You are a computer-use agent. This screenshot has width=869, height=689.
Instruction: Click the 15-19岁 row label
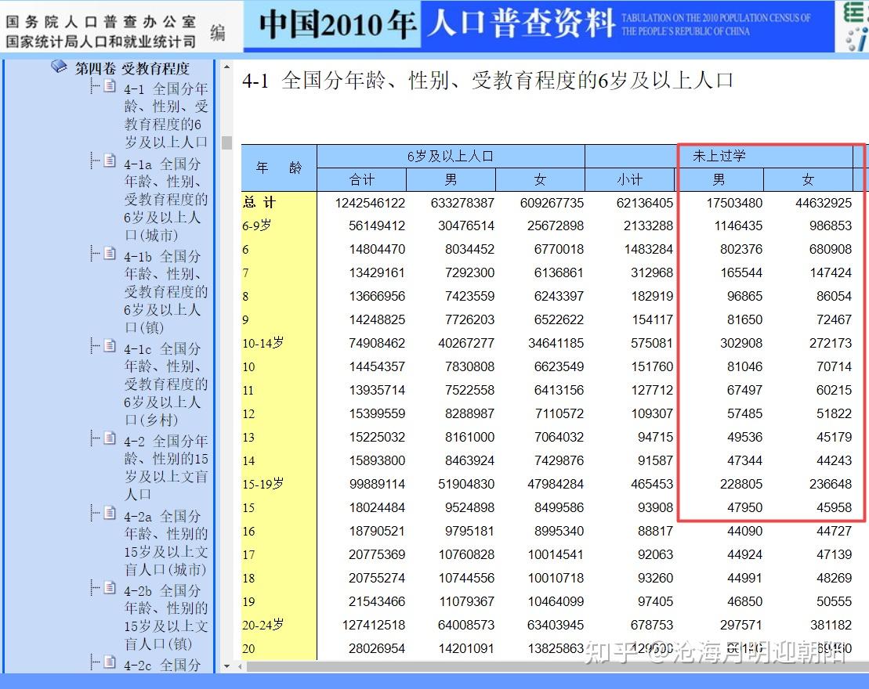pos(263,484)
